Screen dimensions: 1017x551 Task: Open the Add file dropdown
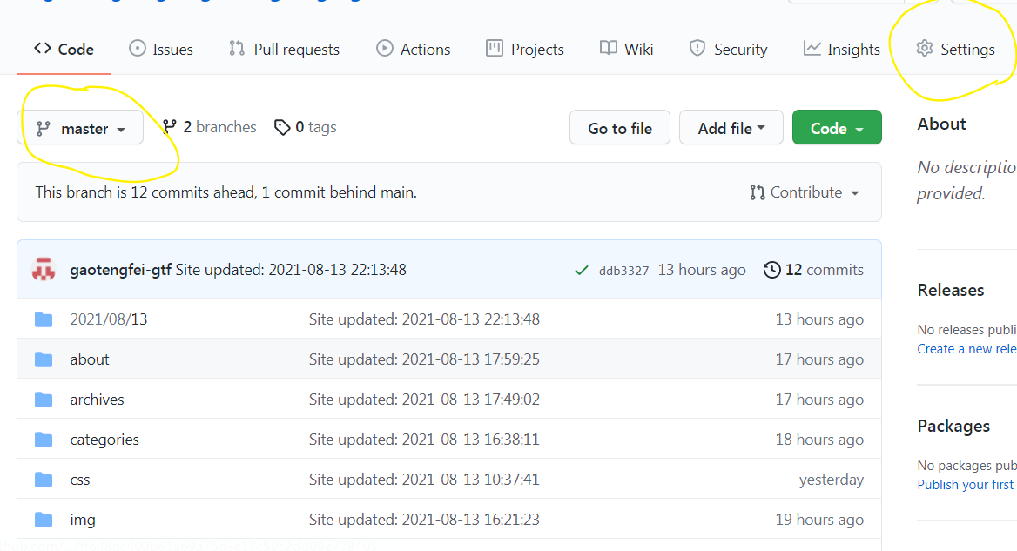tap(731, 128)
